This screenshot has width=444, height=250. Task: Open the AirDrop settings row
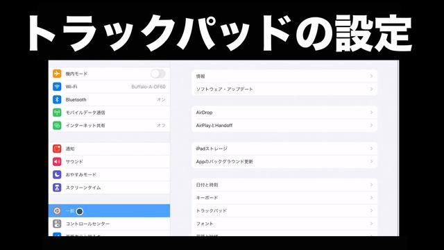[284, 112]
